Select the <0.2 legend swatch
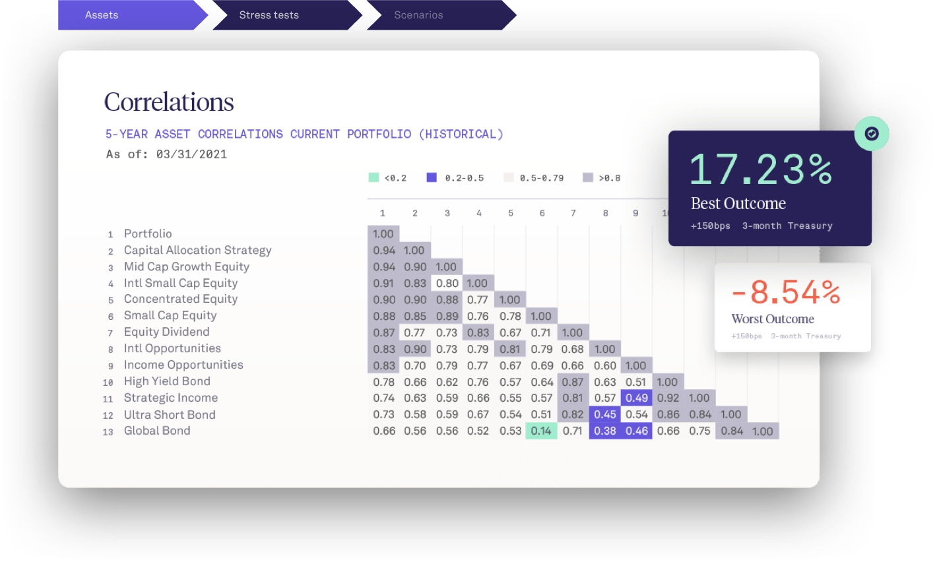The image size is (937, 562). tap(373, 177)
